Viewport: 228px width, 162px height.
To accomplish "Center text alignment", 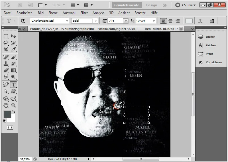I will [170, 21].
